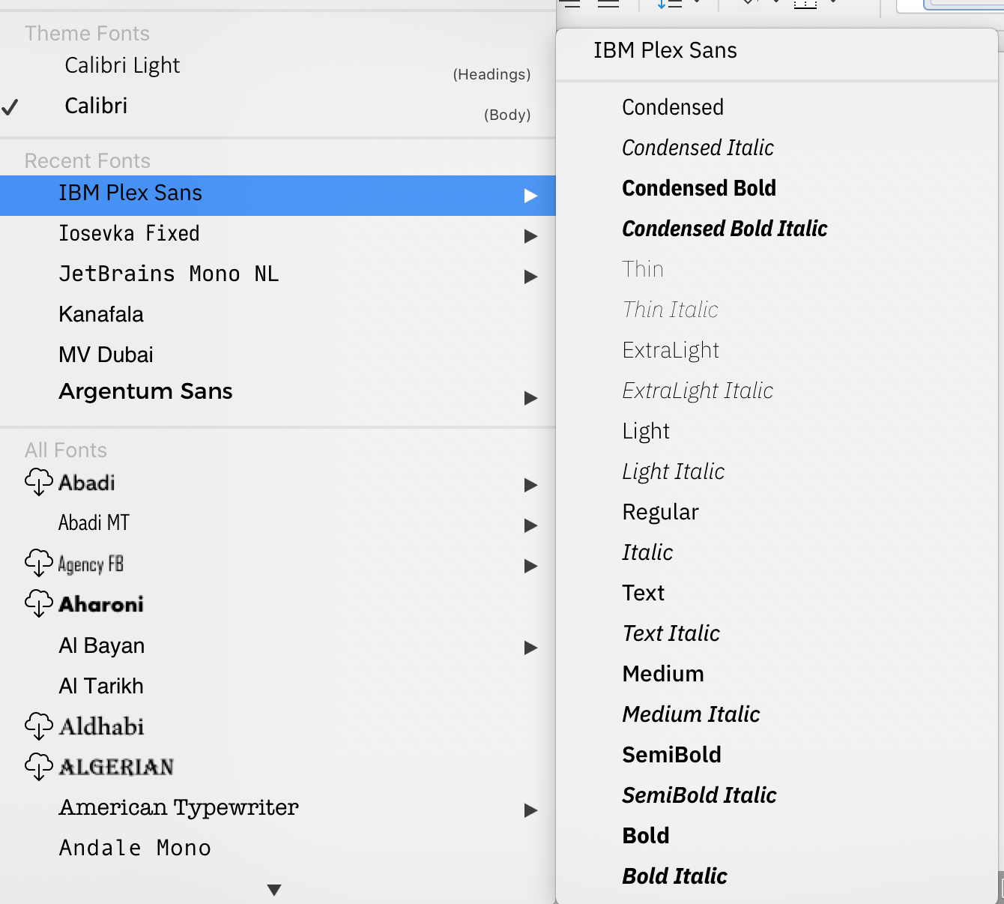Screen dimensions: 1004x904
Task: Expand JetBrains Mono NL submenu arrow
Action: (x=530, y=277)
